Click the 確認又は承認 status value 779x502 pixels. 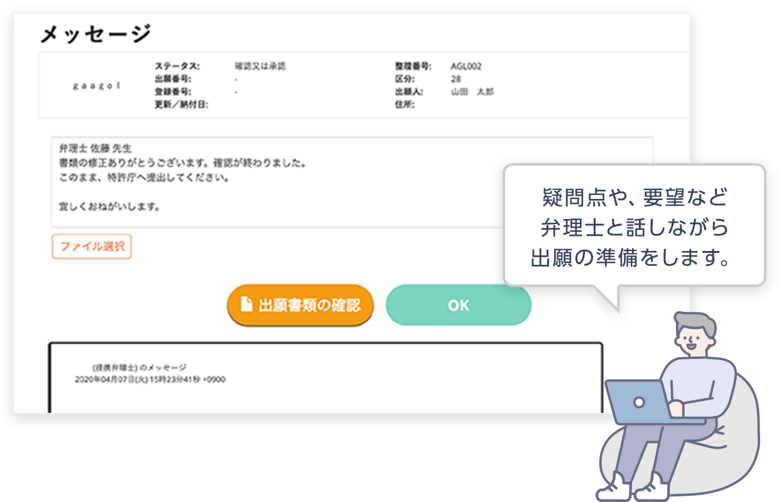coord(259,67)
